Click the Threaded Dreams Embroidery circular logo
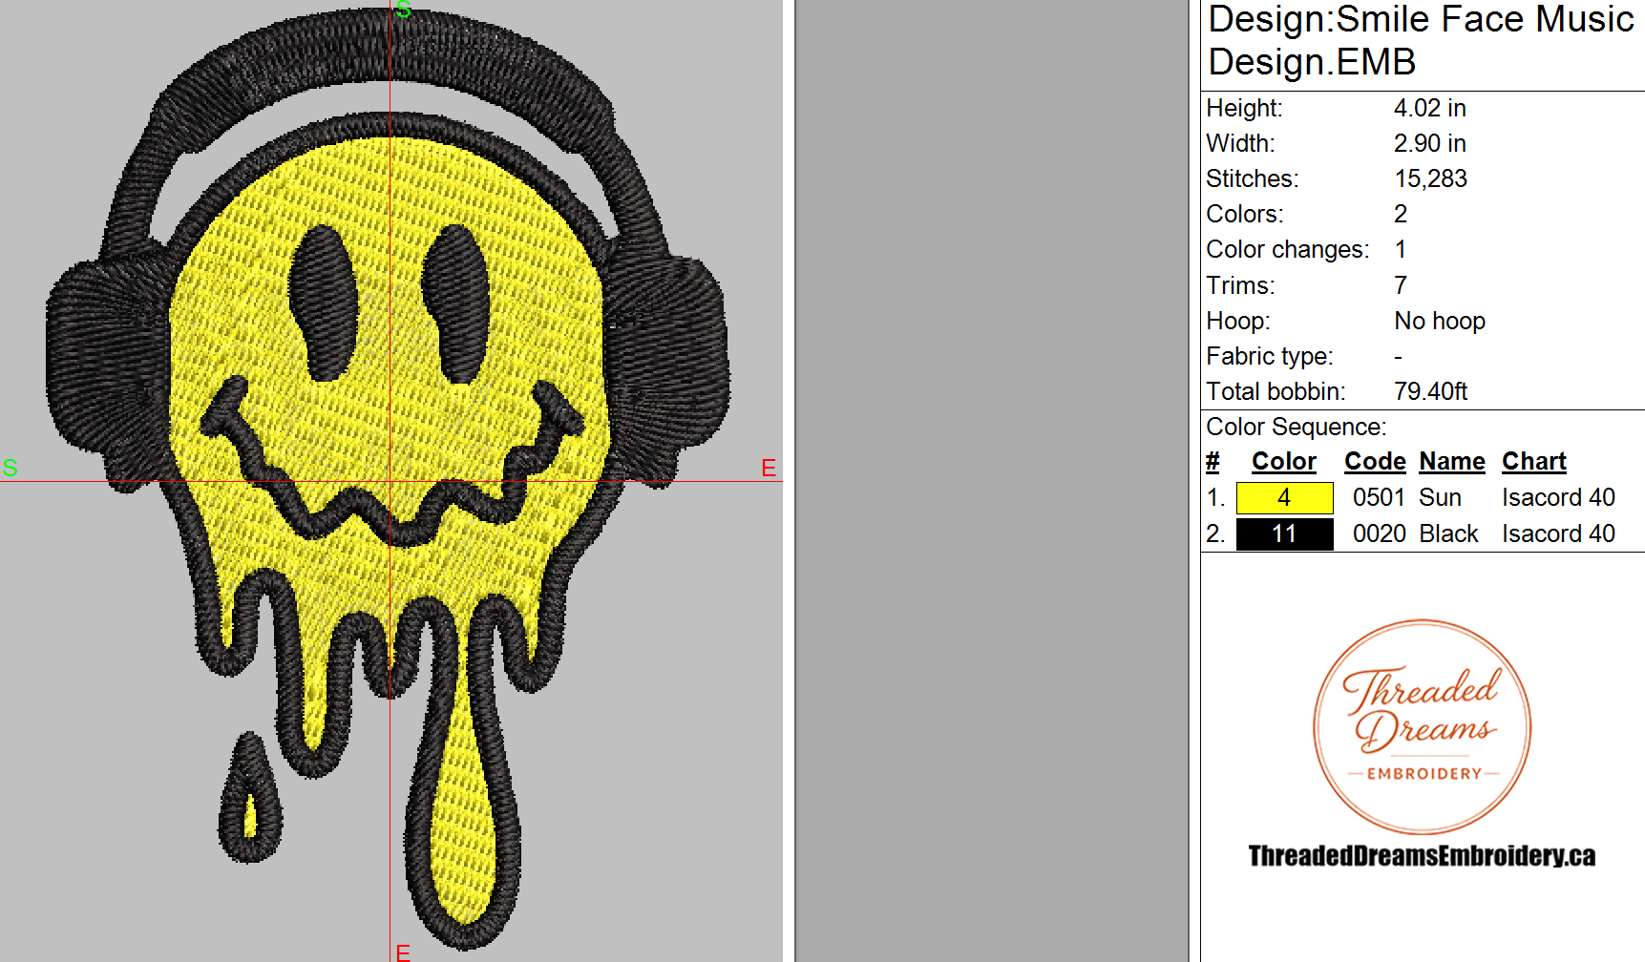 [1422, 727]
